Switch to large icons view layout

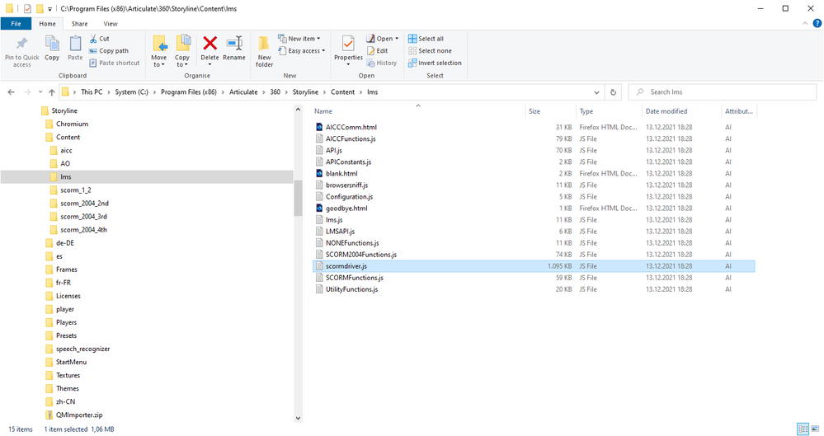[815, 429]
